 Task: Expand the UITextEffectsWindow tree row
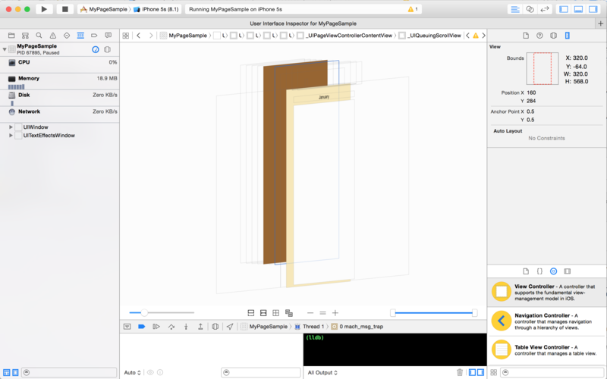11,136
